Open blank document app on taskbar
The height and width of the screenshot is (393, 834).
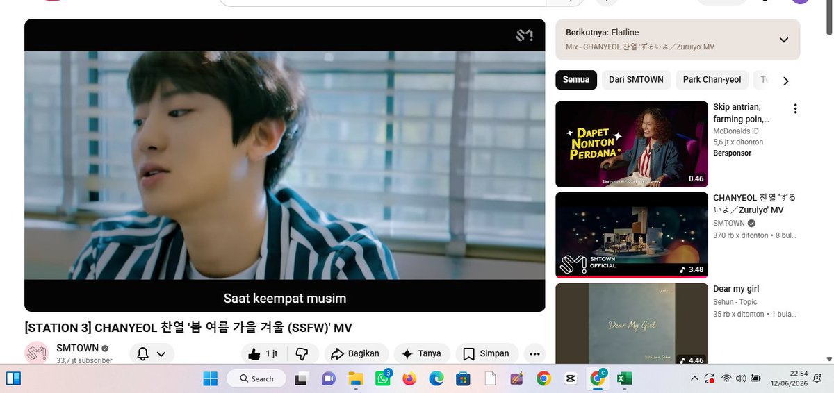pyautogui.click(x=490, y=378)
